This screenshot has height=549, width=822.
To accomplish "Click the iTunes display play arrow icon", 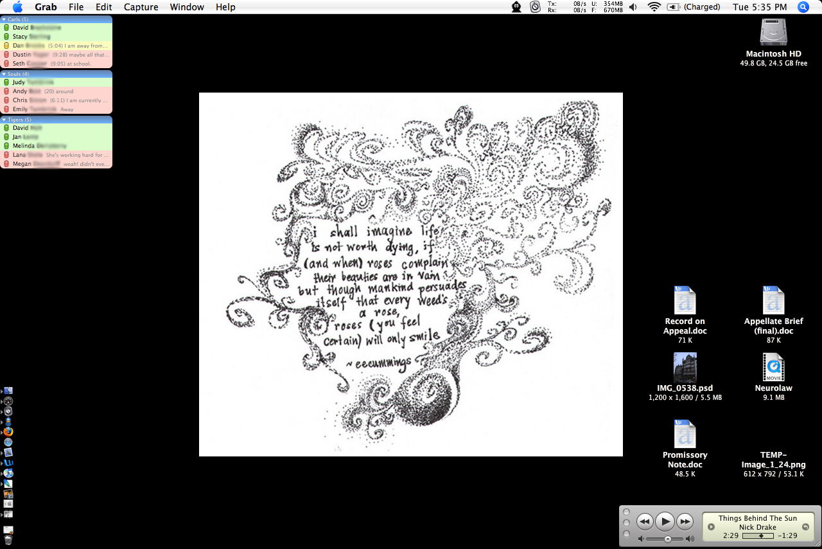I will coord(711,527).
